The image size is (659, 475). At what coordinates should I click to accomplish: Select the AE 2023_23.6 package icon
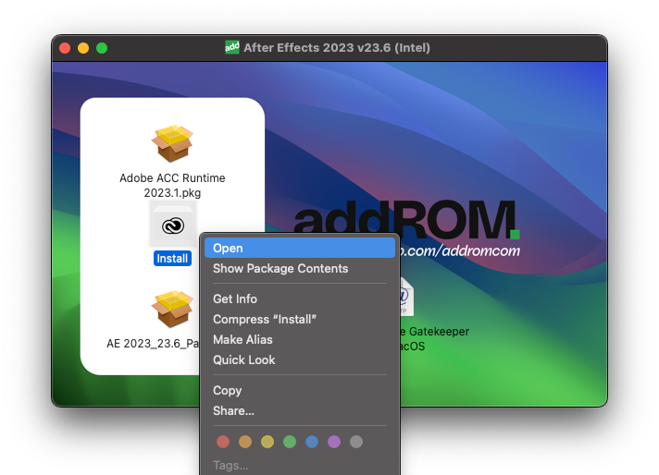tap(172, 310)
